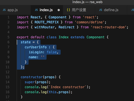This screenshot has width=134, height=101.
Task: Click the JS icon on index.js tab
Action: tap(36, 10)
